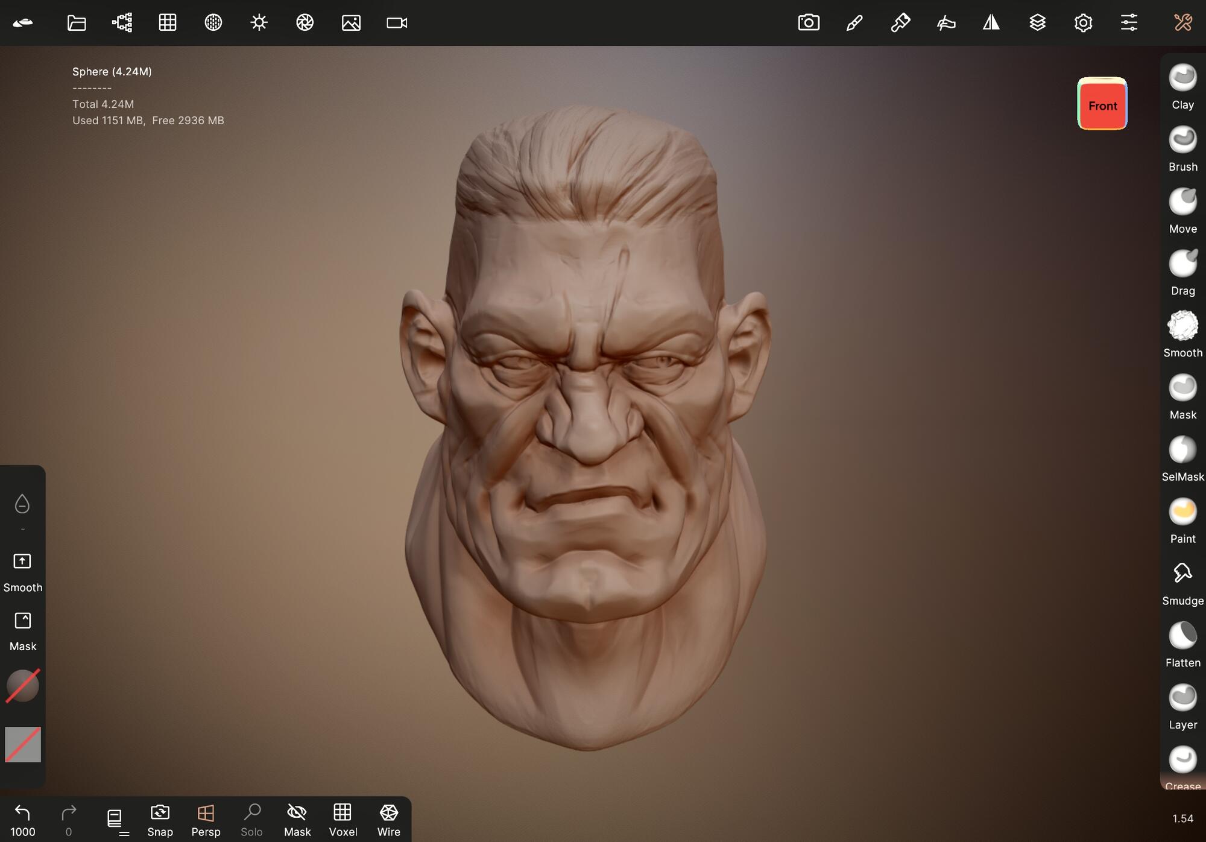This screenshot has width=1206, height=842.
Task: Open the layers stack menu
Action: 1037,23
